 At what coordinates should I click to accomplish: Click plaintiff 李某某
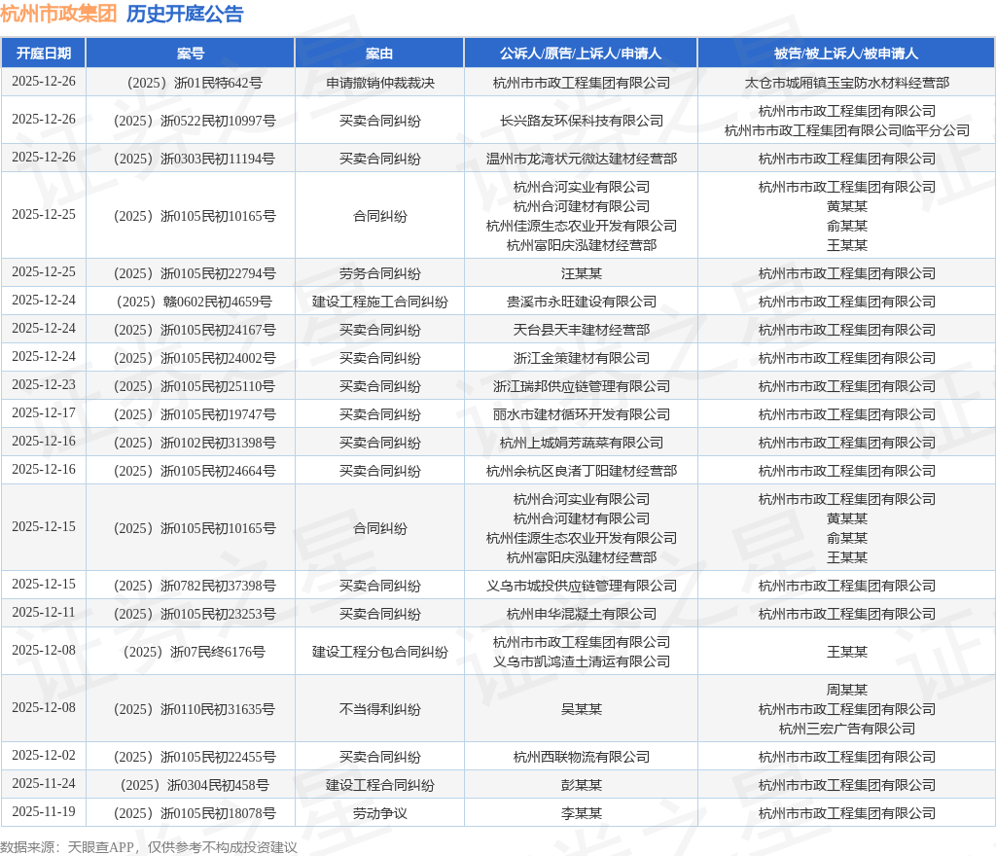pyautogui.click(x=582, y=813)
